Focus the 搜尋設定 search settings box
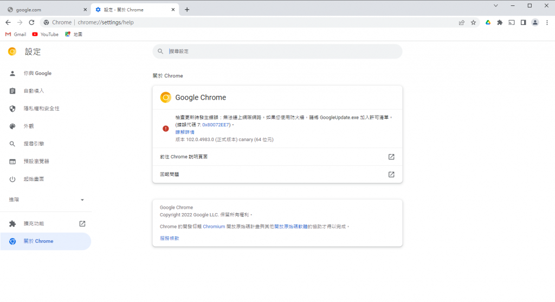 [277, 52]
